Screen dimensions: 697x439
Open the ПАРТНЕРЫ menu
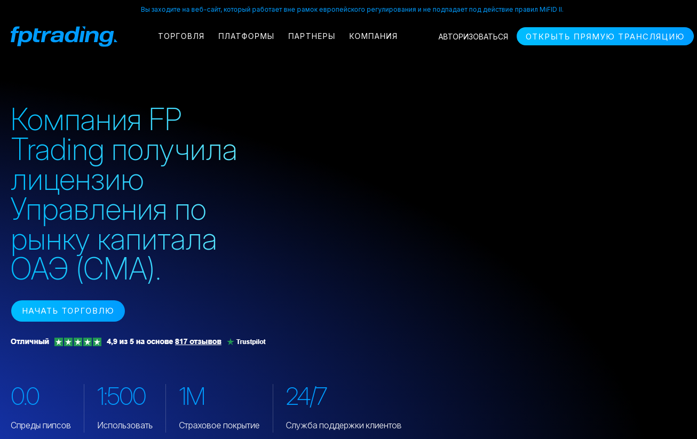click(x=312, y=36)
